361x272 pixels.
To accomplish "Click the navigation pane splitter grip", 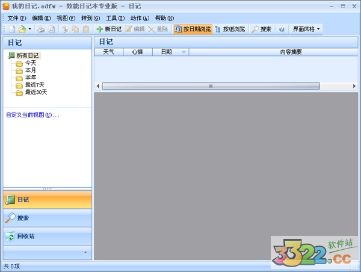I will point(47,189).
